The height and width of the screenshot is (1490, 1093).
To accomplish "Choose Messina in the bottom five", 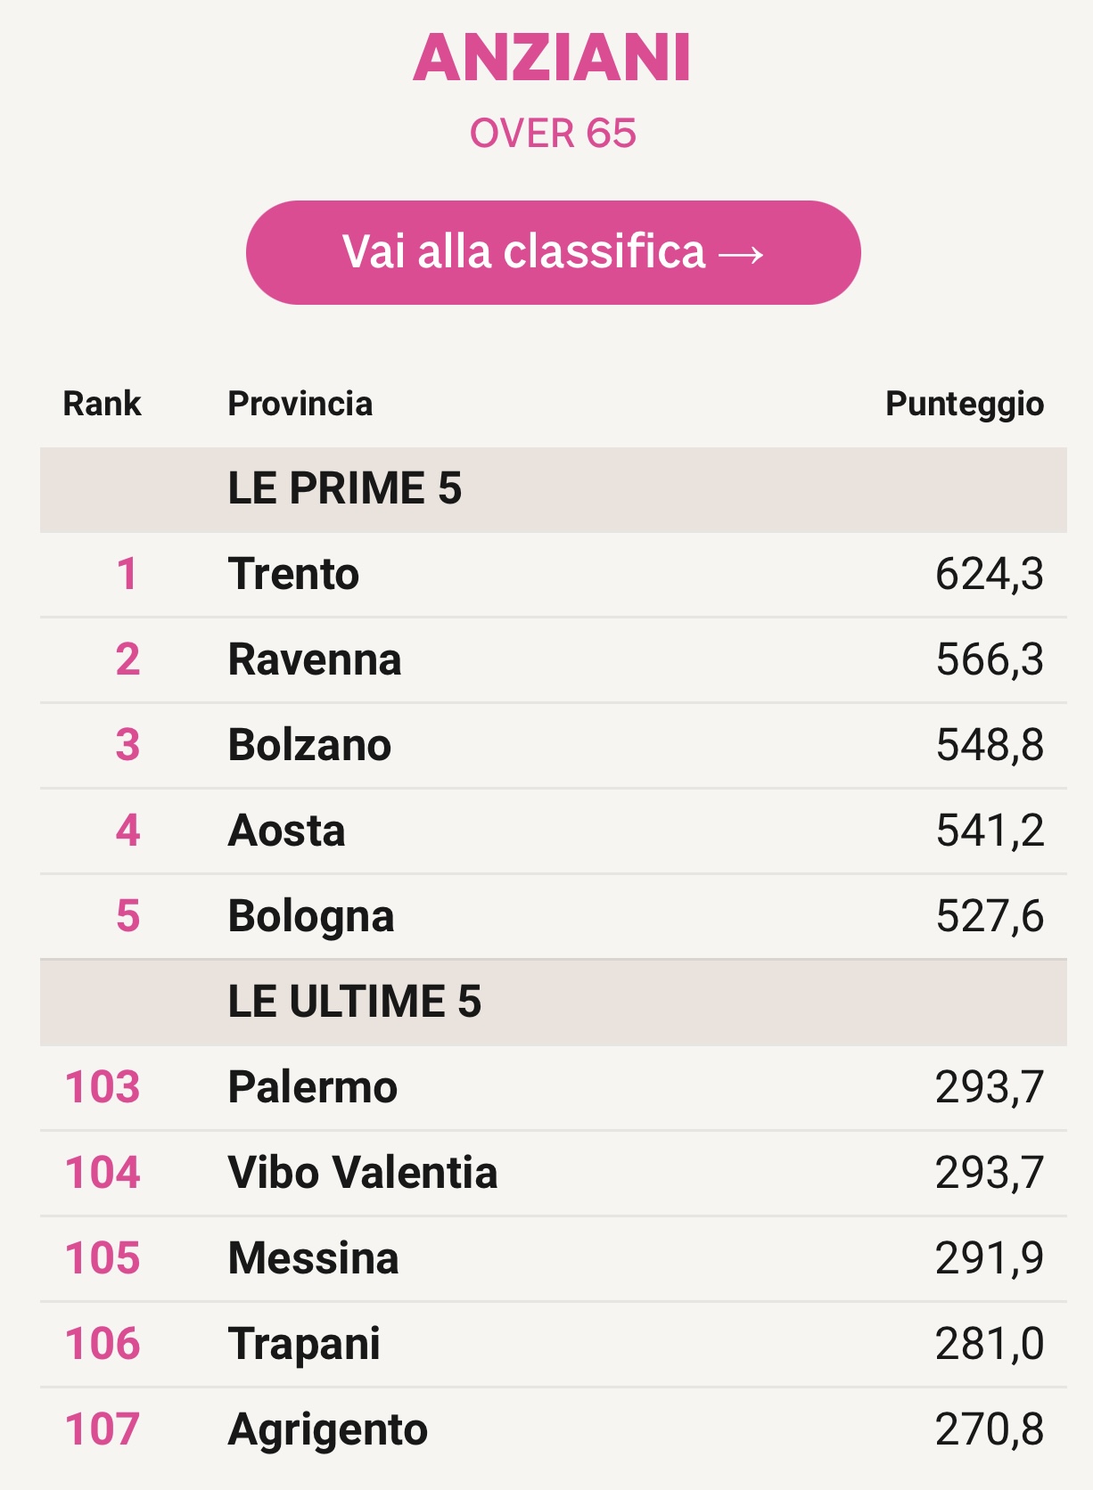I will click(313, 1258).
